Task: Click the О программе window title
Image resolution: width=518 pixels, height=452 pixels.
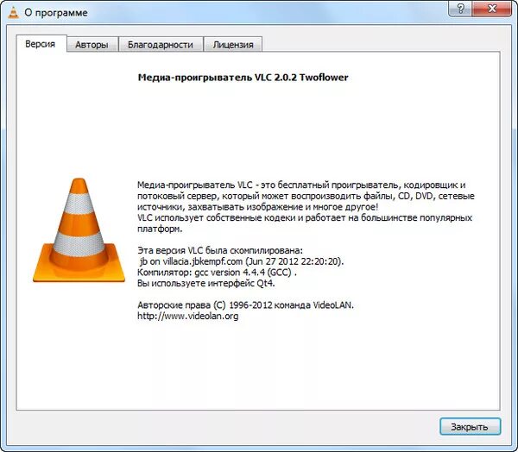Action: pyautogui.click(x=56, y=13)
